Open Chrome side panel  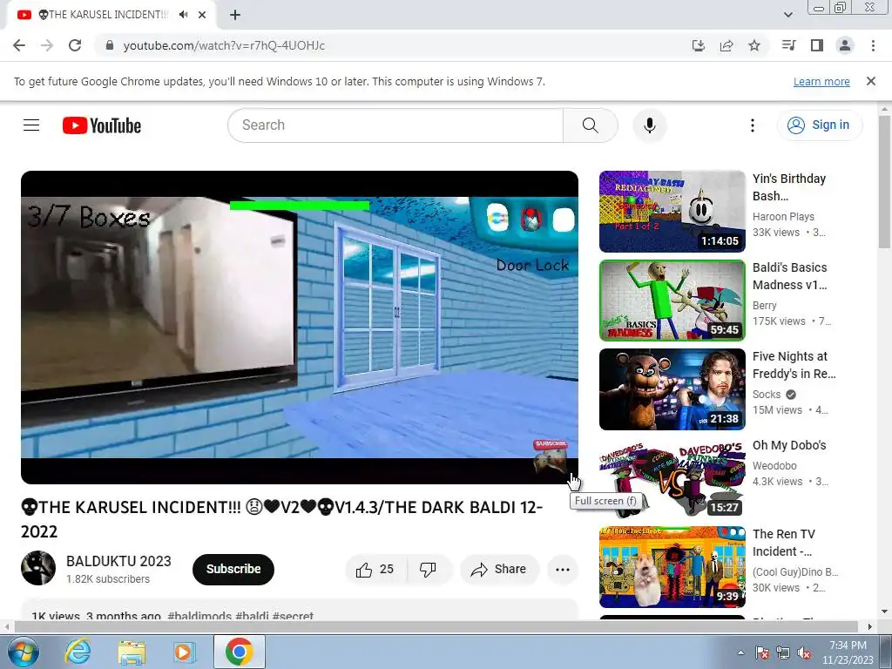[817, 45]
